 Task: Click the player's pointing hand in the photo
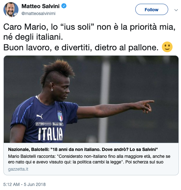145,106
